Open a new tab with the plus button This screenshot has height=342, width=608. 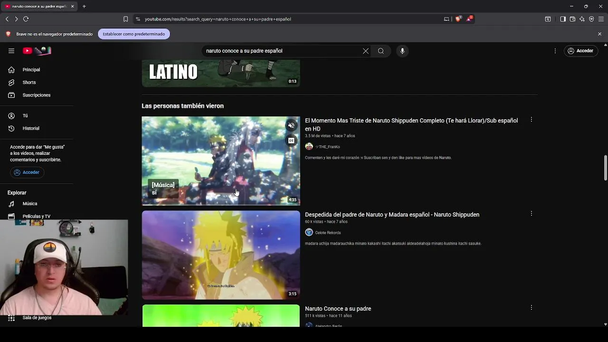coord(84,6)
